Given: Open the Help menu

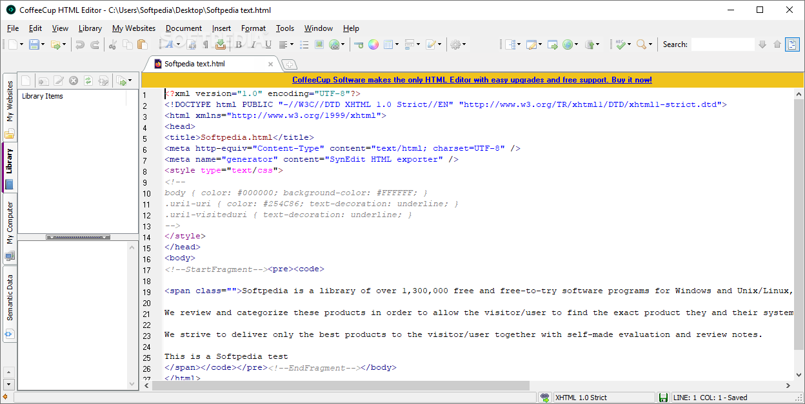Looking at the screenshot, I should [x=351, y=28].
